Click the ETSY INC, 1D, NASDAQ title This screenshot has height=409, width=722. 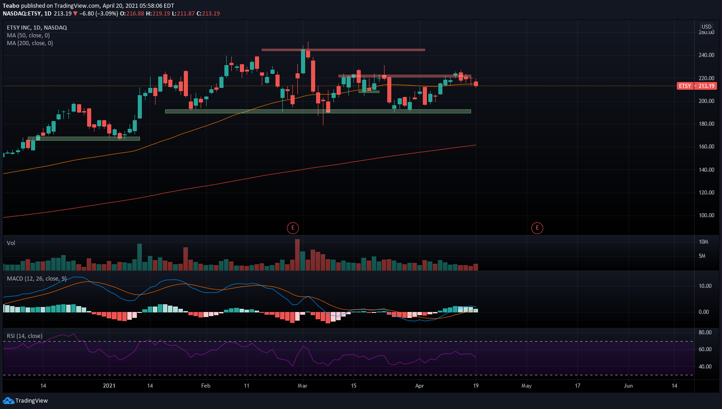(37, 28)
